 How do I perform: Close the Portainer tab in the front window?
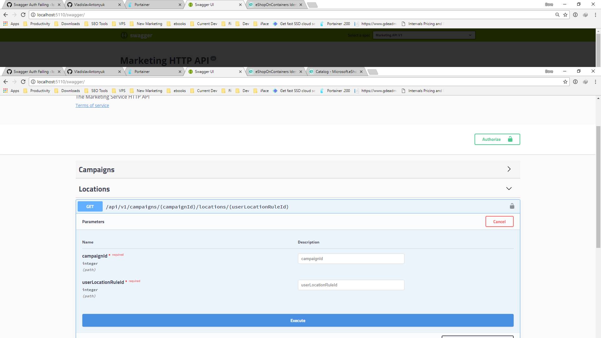180,72
